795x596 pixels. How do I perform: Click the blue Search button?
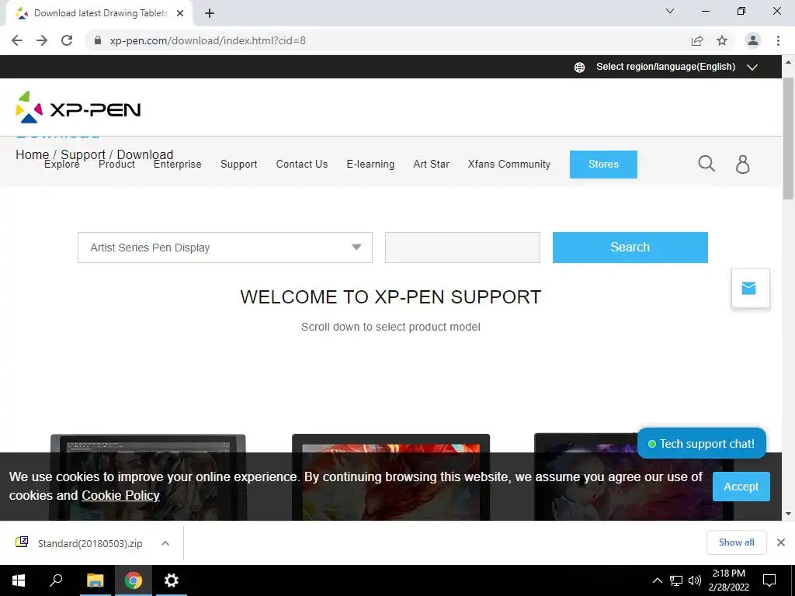click(630, 248)
